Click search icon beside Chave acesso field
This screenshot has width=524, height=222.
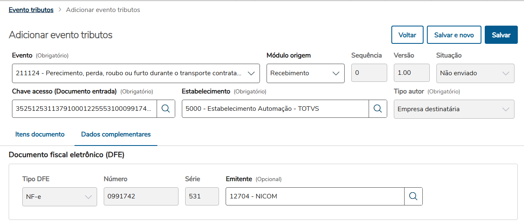click(166, 109)
